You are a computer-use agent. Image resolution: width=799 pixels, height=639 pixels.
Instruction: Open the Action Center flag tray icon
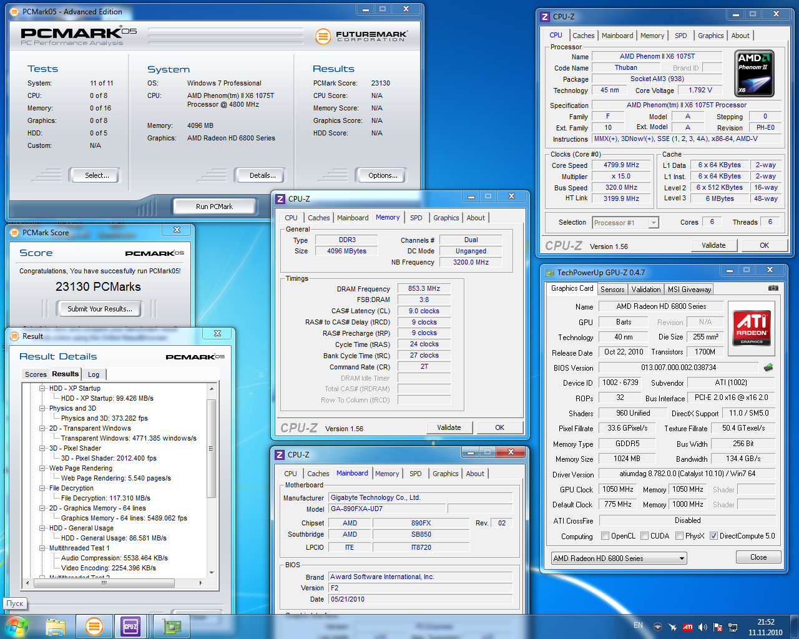point(718,627)
